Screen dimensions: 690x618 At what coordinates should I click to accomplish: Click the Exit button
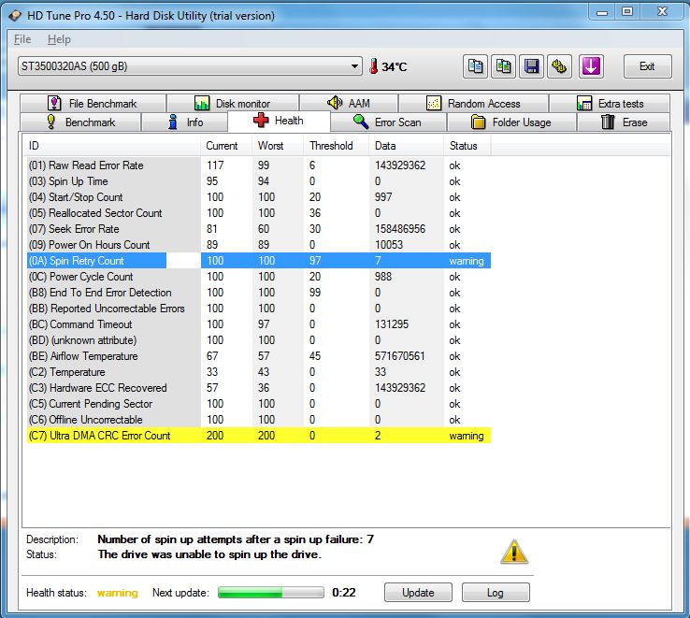point(647,66)
